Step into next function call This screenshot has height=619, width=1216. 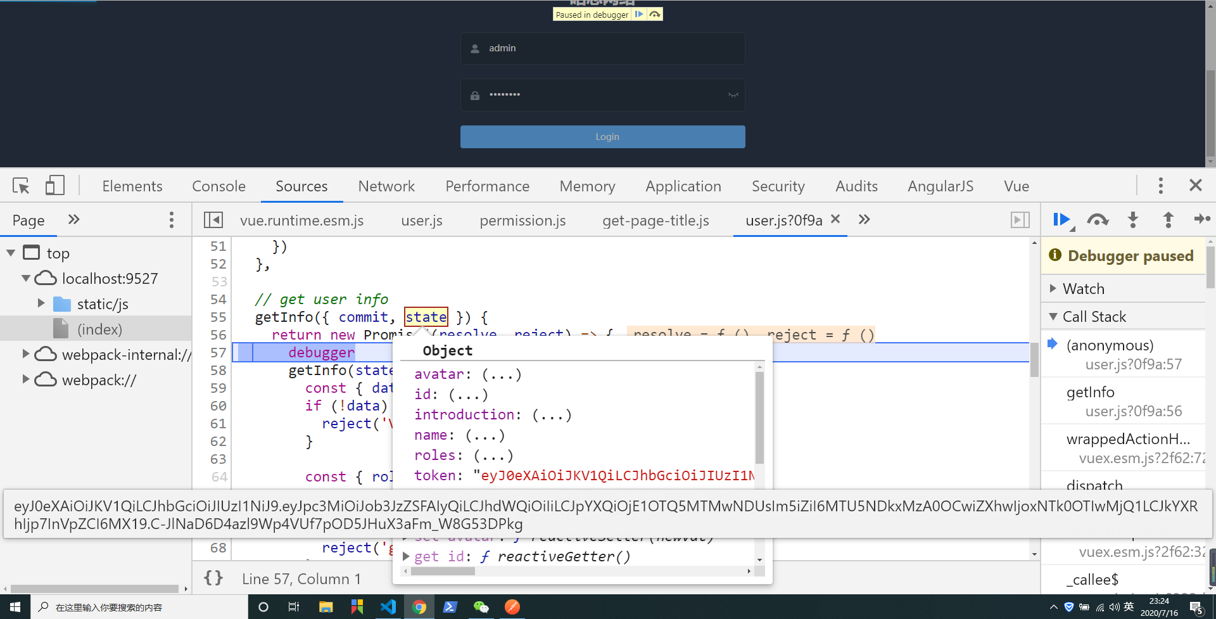pos(1133,220)
